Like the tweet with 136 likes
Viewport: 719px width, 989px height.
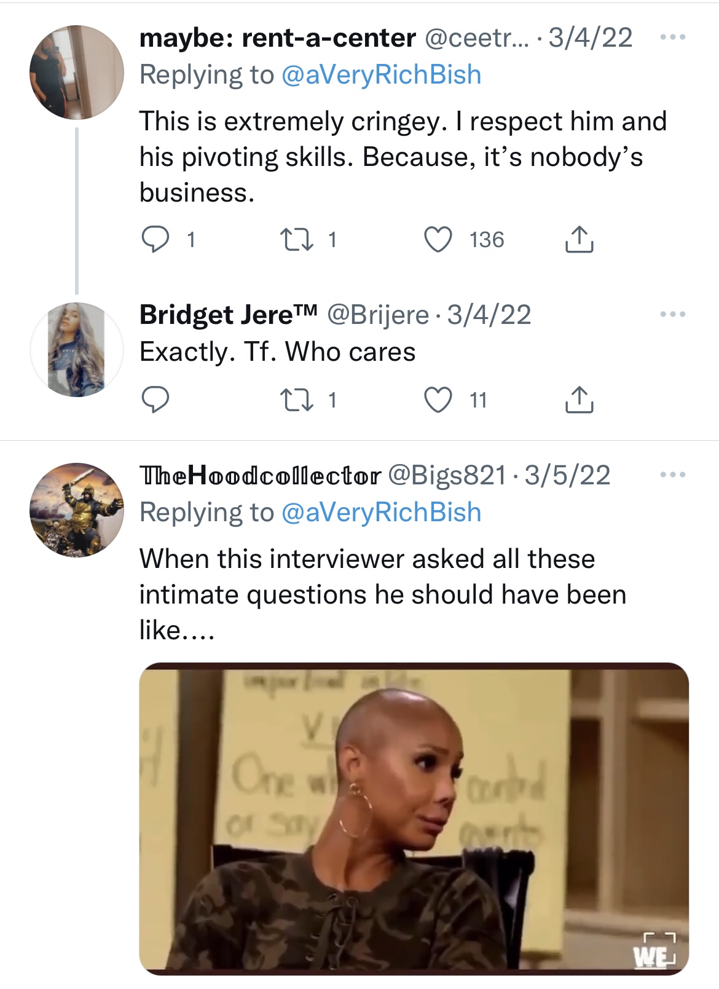coord(439,239)
